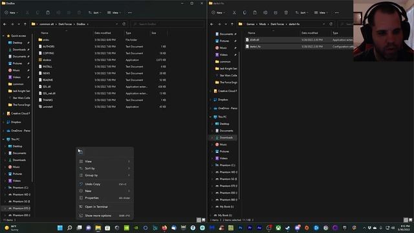Open taskbar Search
Image resolution: width=414 pixels, height=233 pixels.
pyautogui.click(x=69, y=228)
